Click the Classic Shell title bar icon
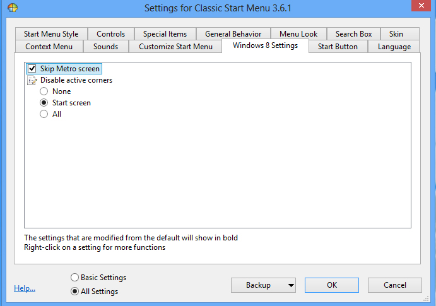The height and width of the screenshot is (306, 436). pyautogui.click(x=13, y=8)
